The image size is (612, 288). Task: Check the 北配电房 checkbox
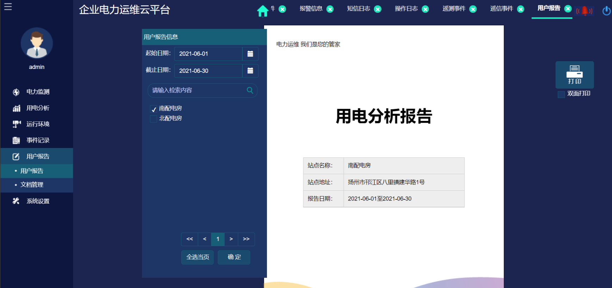(x=154, y=119)
